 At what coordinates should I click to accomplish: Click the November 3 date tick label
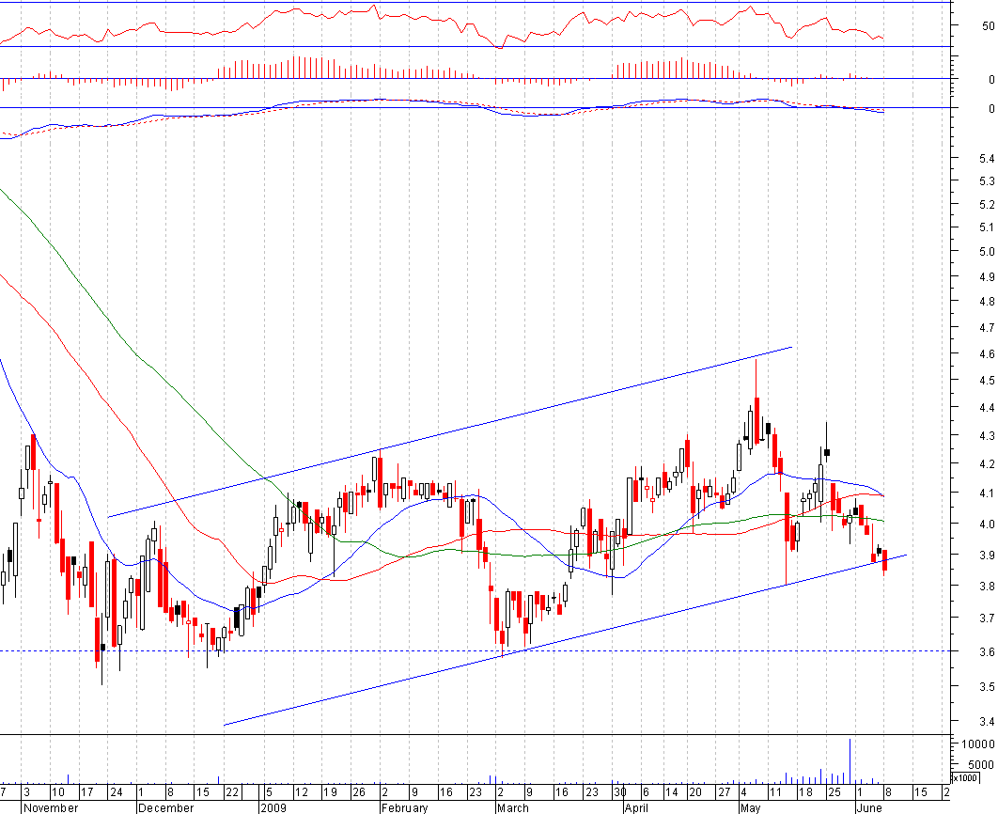(26, 792)
